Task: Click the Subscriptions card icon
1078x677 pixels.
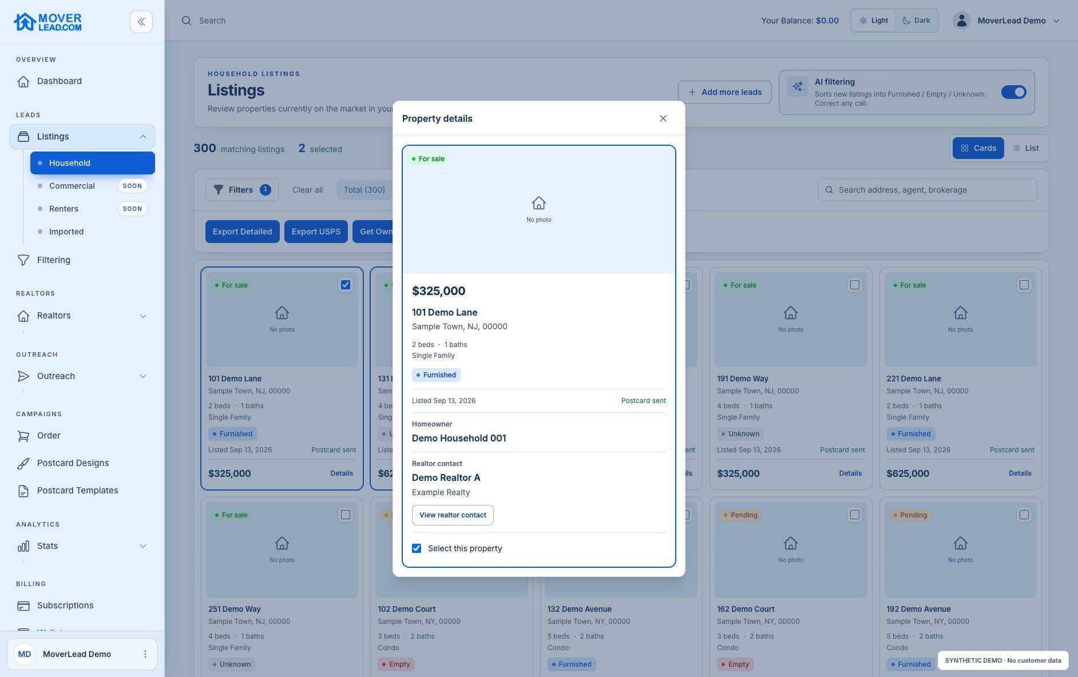Action: click(x=23, y=606)
